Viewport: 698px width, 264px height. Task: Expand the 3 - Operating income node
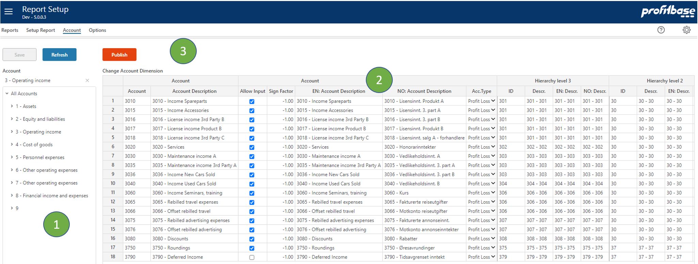[x=12, y=132]
